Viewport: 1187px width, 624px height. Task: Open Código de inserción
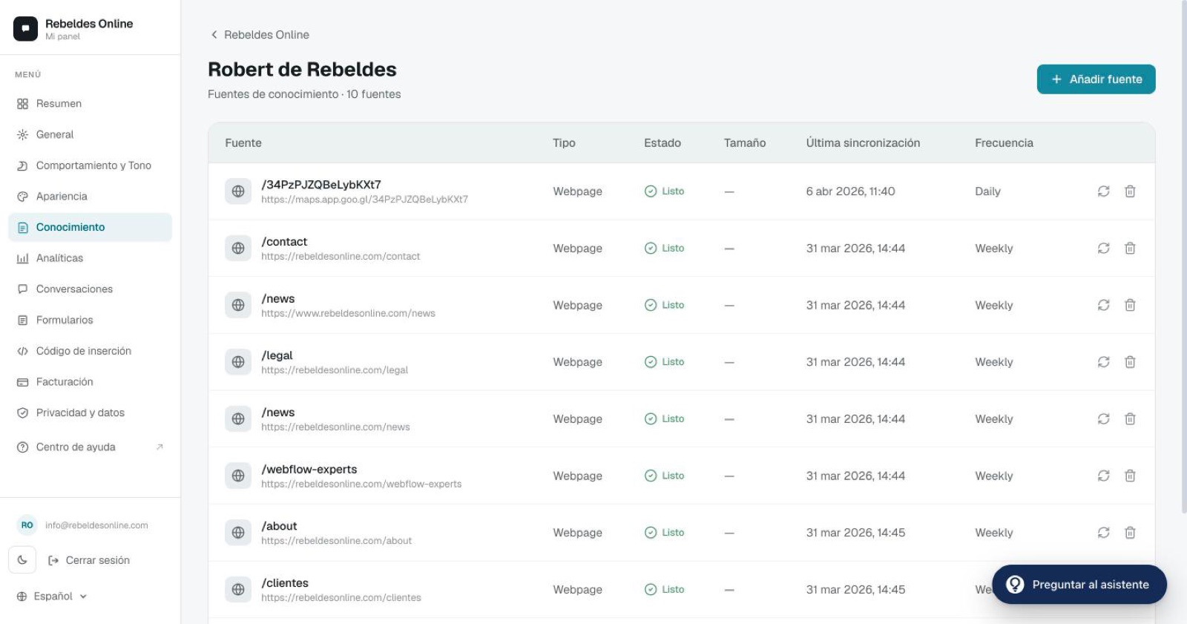pyautogui.click(x=90, y=351)
